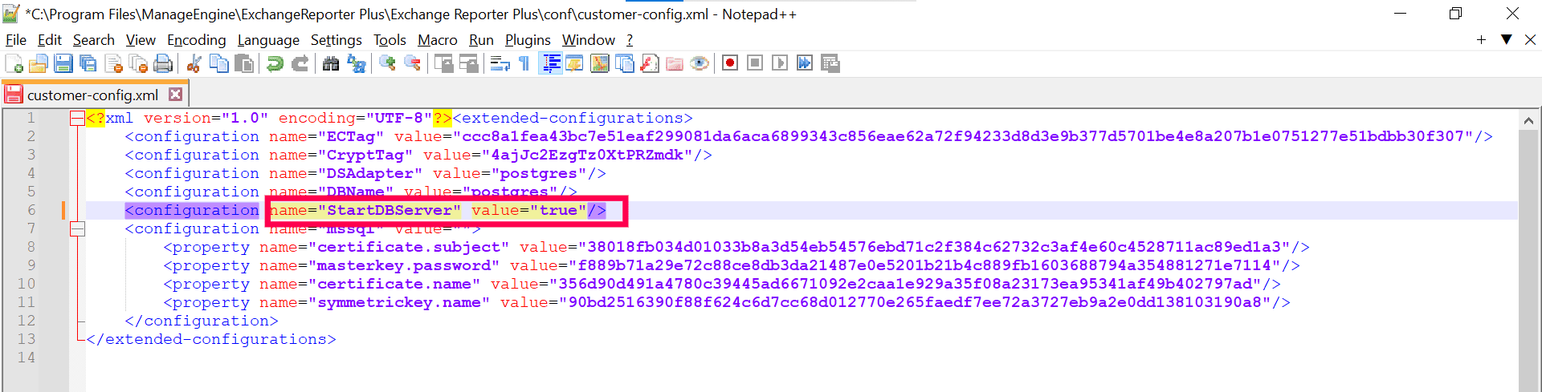Toggle show all characters pilcrow icon

(x=524, y=63)
